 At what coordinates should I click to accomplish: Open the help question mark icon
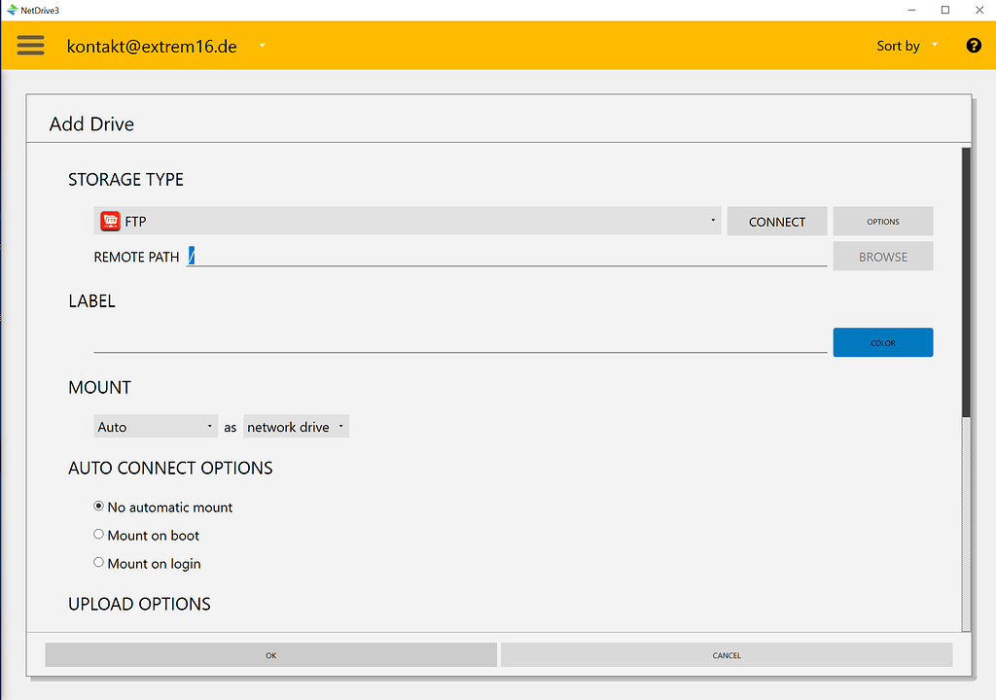click(974, 45)
